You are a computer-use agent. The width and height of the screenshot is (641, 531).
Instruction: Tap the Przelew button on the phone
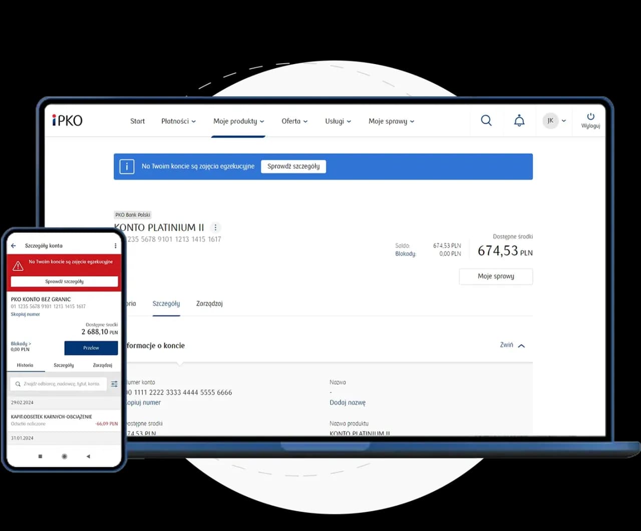pyautogui.click(x=91, y=348)
